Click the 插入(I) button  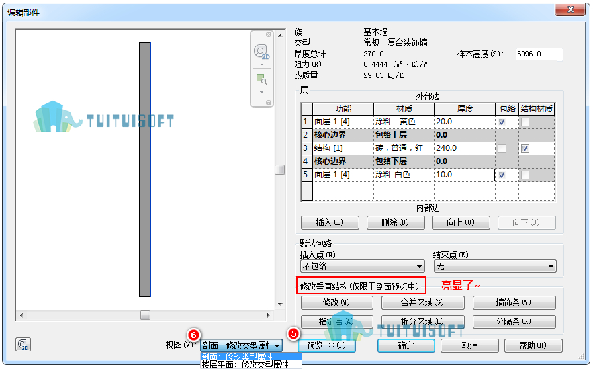point(330,223)
